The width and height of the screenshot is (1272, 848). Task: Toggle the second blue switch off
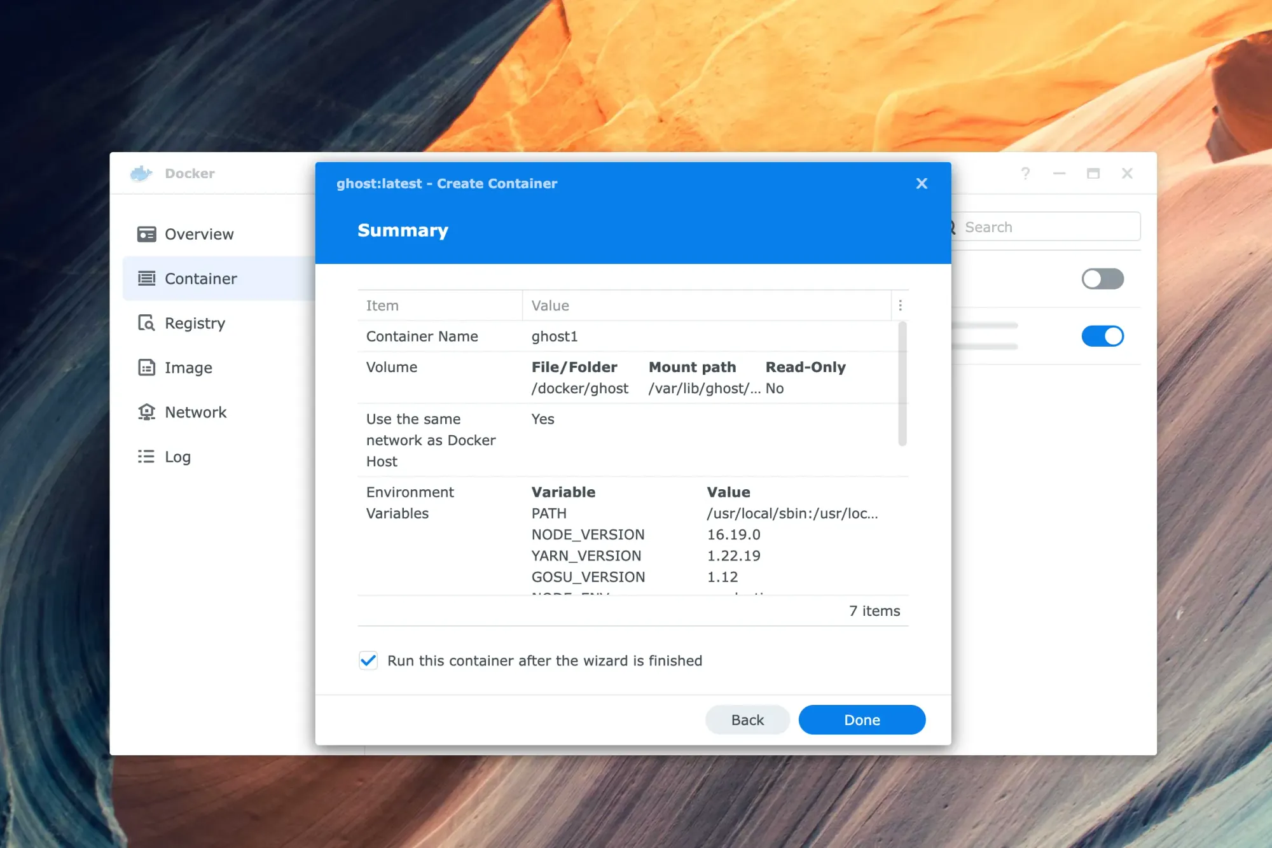coord(1103,335)
